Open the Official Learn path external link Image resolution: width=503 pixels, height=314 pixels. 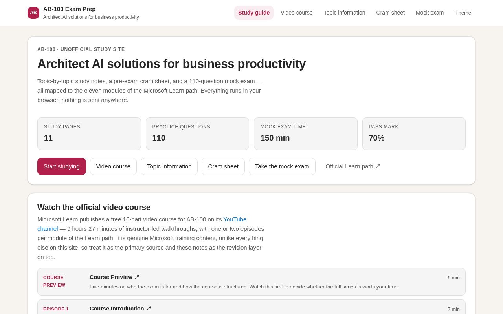point(353,166)
